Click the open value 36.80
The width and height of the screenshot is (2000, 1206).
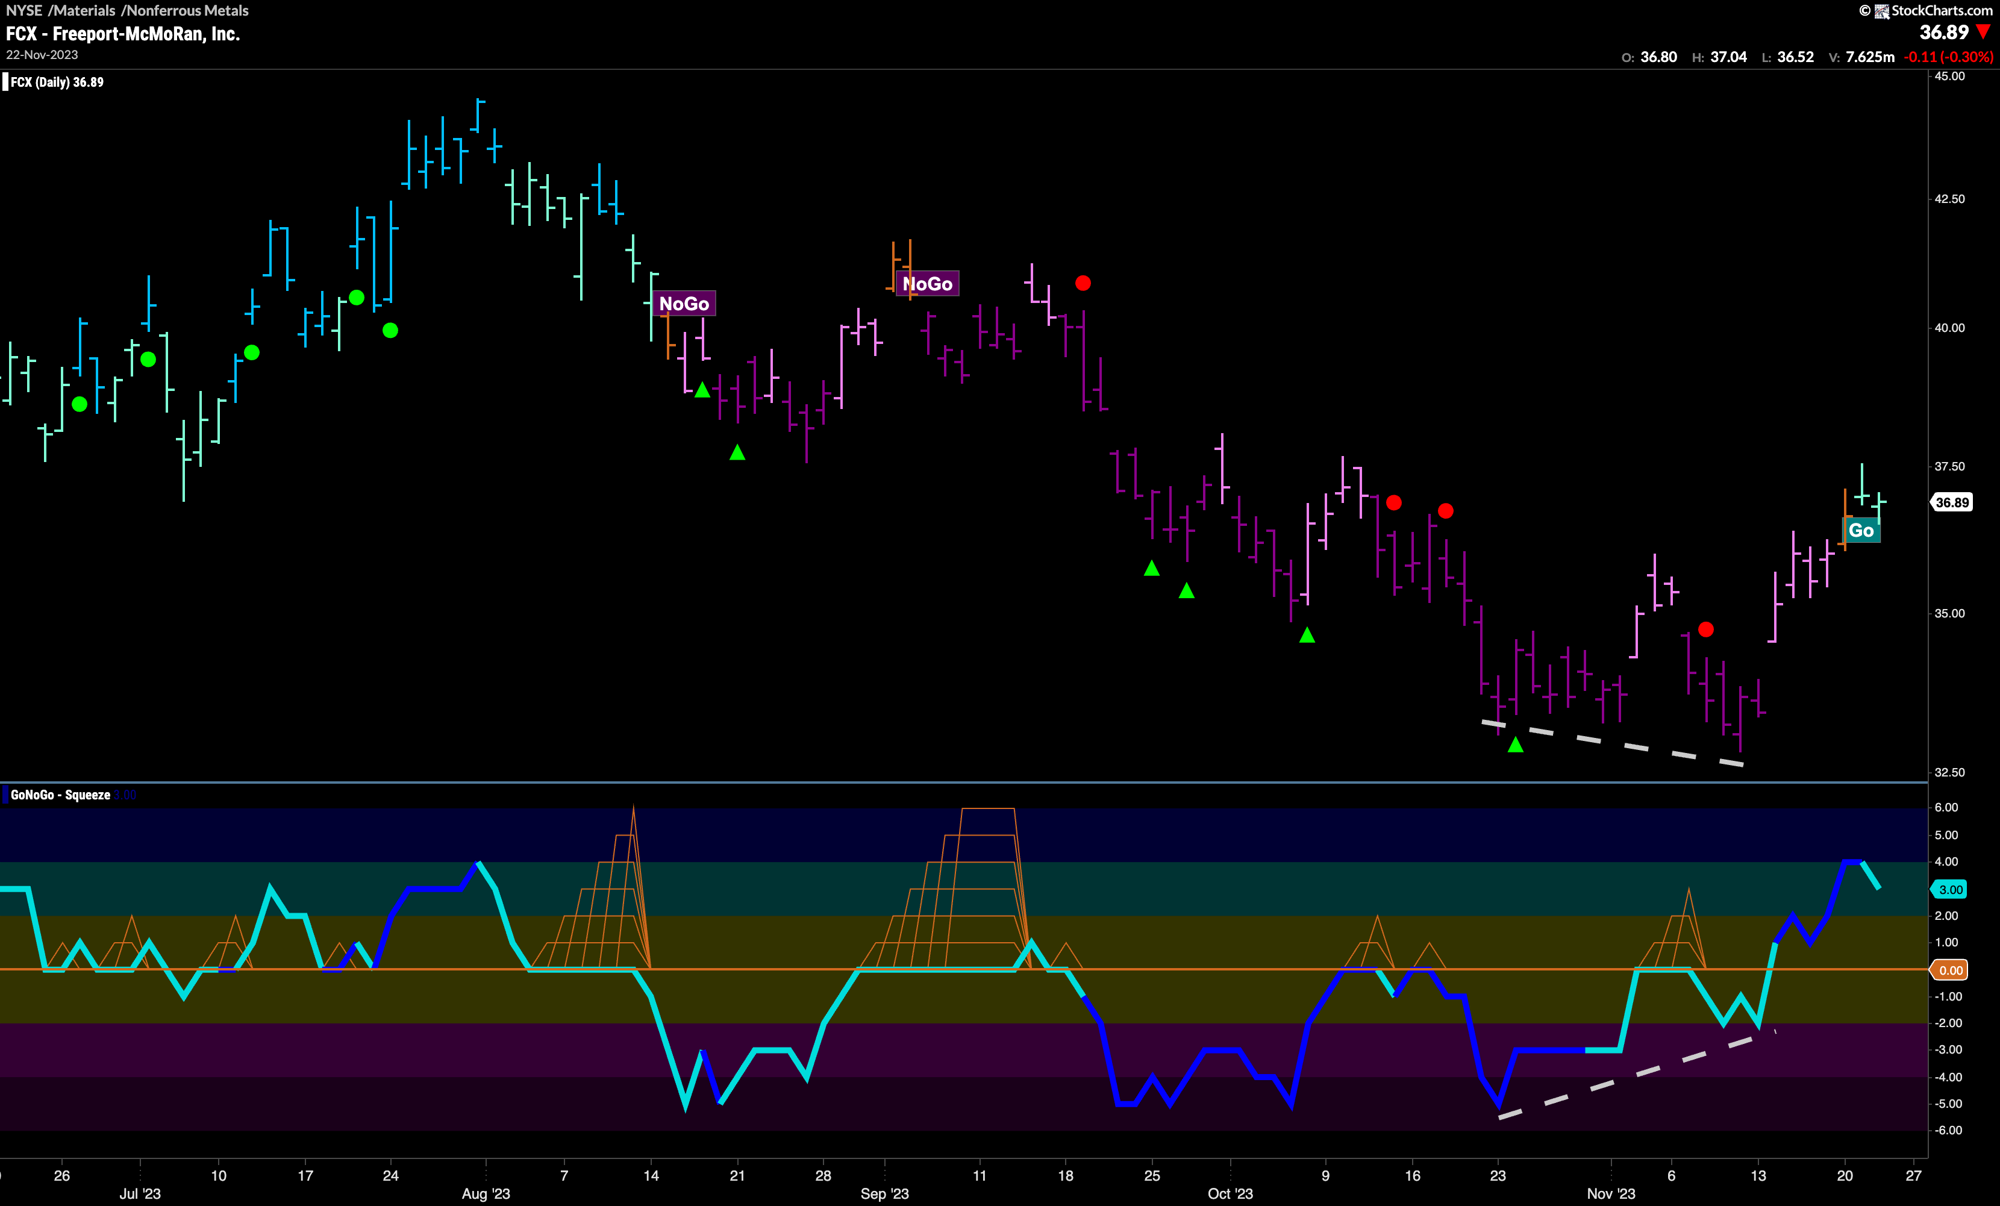coord(1658,57)
